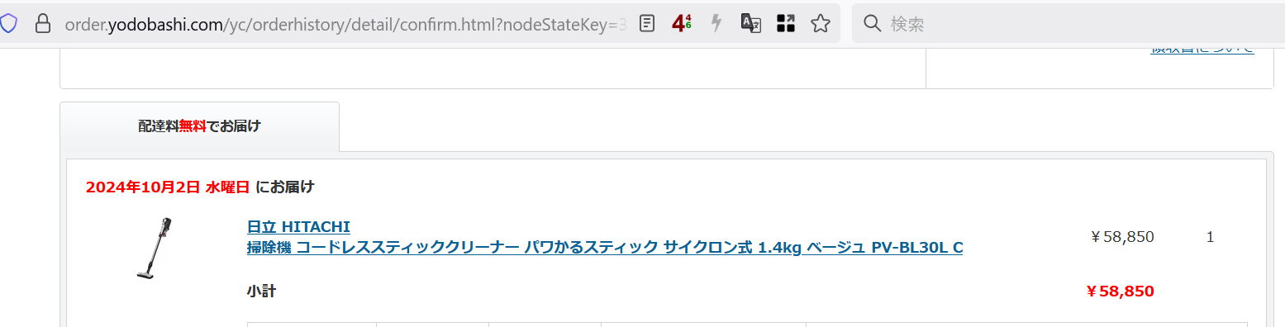Click the 2024年10月2日 水曜日 delivery date text
The width and height of the screenshot is (1285, 327).
click(x=168, y=187)
